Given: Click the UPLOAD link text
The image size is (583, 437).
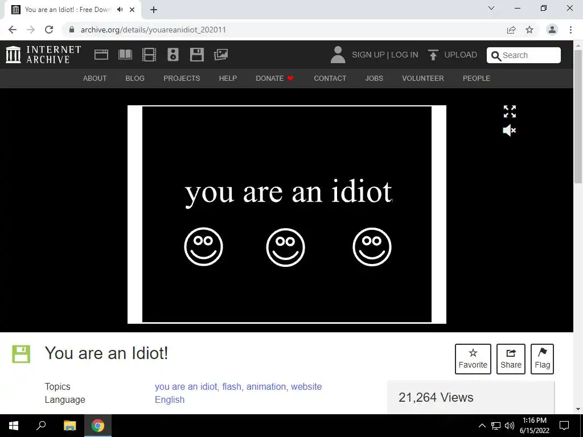Looking at the screenshot, I should (461, 55).
